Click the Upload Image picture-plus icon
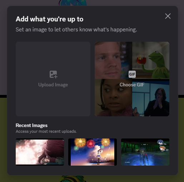 tap(54, 75)
